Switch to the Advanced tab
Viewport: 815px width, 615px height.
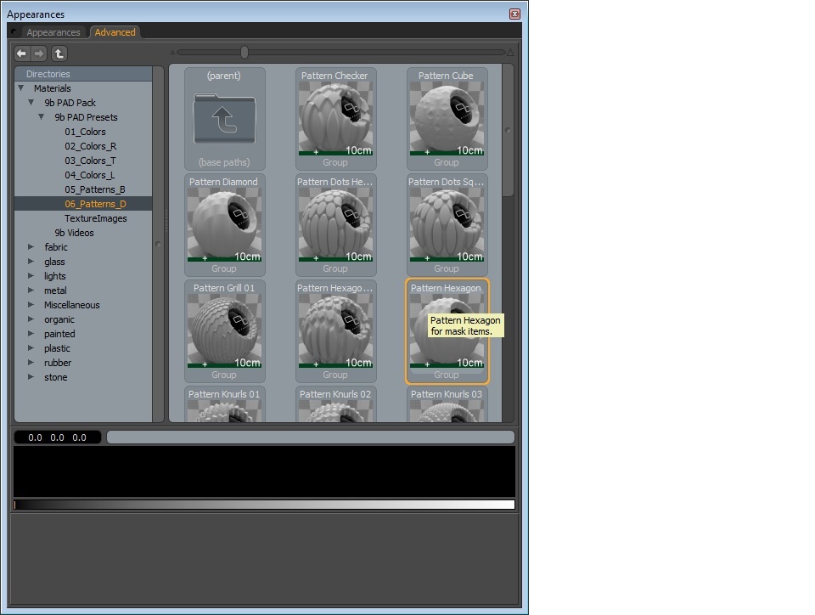tap(115, 32)
